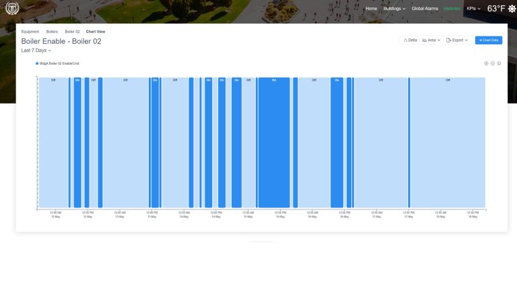Expand the Last 7 Days range selector
Image resolution: width=517 pixels, height=291 pixels.
tap(36, 51)
